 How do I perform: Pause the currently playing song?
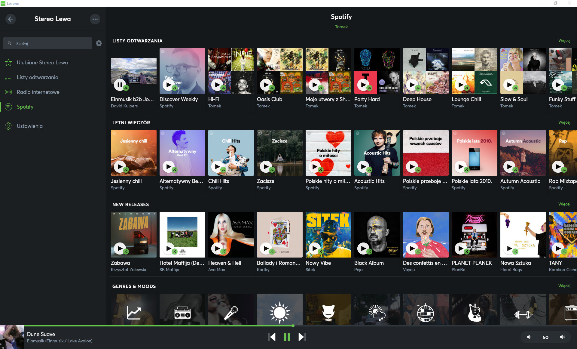(x=287, y=337)
